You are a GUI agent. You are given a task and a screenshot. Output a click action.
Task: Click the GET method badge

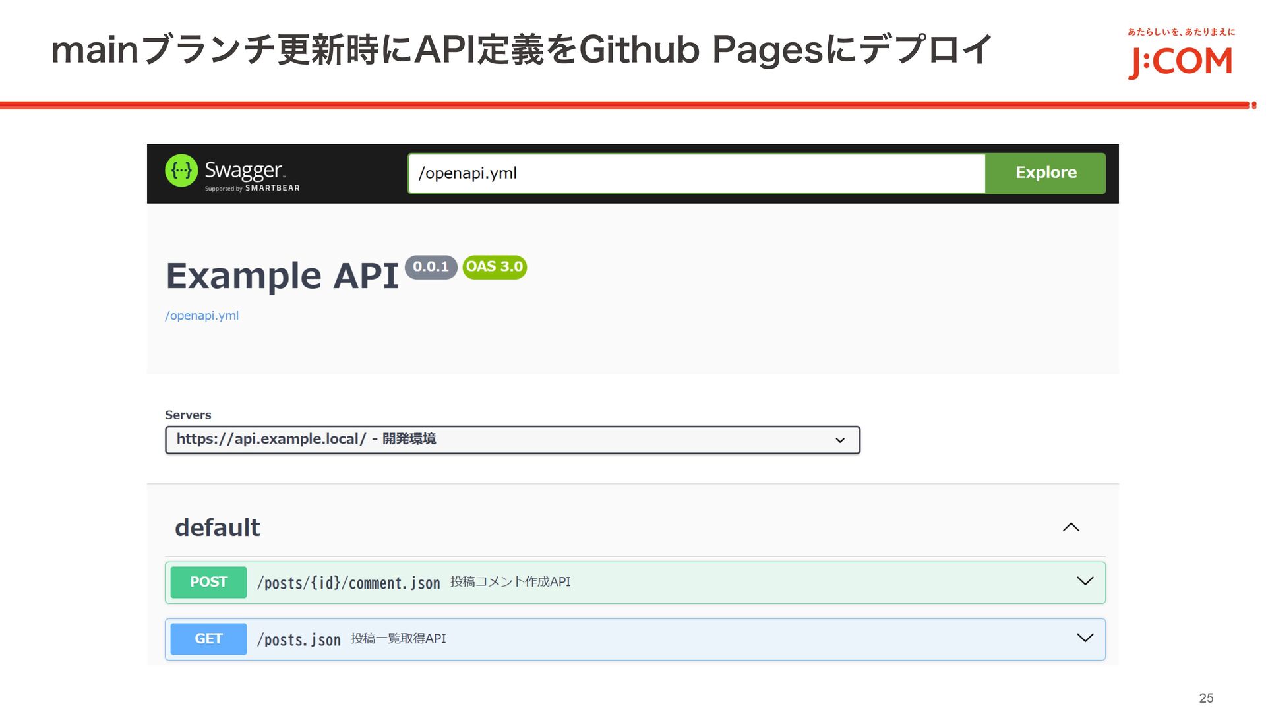click(x=208, y=639)
